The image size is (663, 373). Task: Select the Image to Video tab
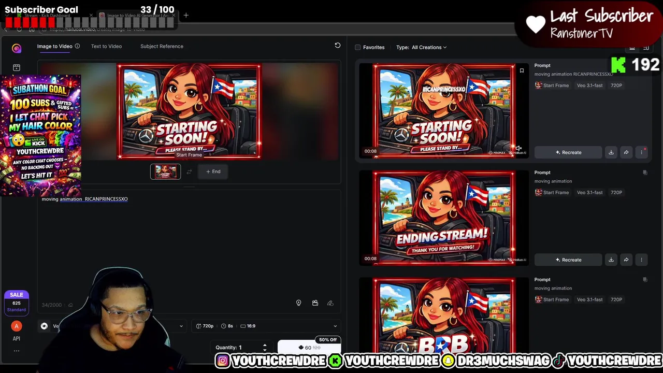[x=54, y=46]
